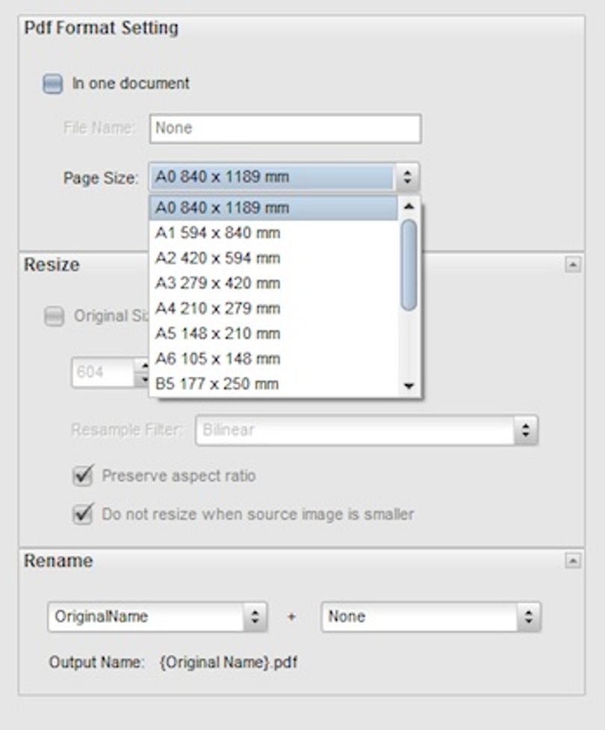Click the File Name input field

(286, 128)
